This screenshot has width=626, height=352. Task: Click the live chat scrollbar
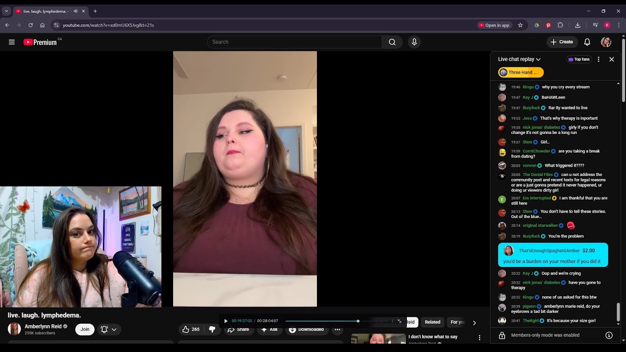pos(618,311)
